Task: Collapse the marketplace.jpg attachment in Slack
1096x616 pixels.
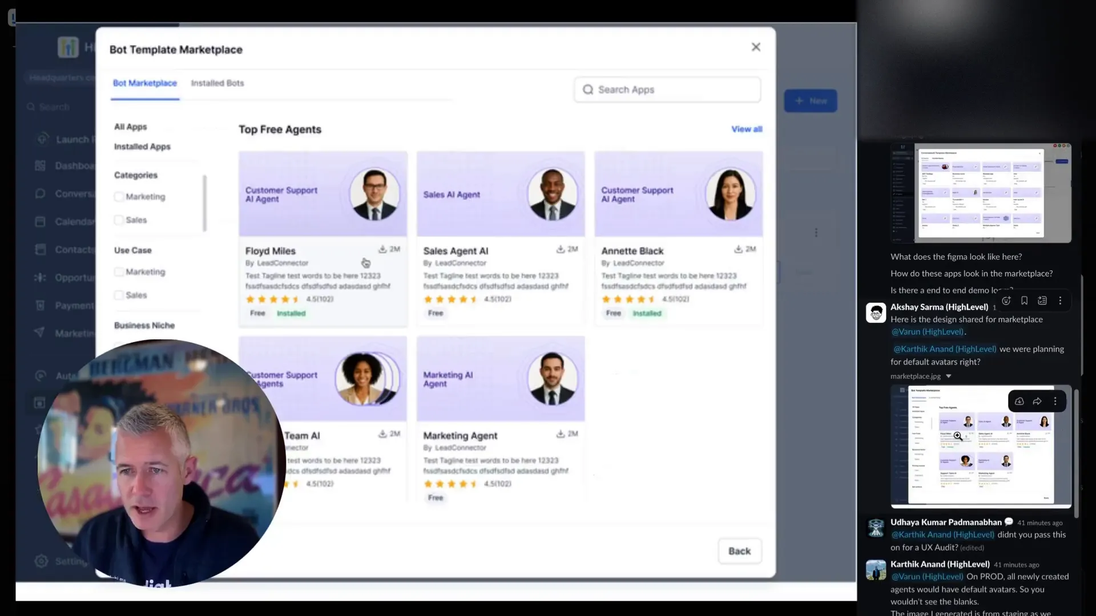Action: pyautogui.click(x=949, y=376)
